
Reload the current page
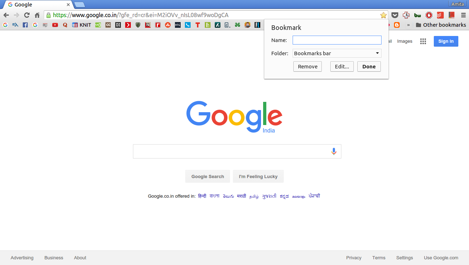pyautogui.click(x=27, y=15)
